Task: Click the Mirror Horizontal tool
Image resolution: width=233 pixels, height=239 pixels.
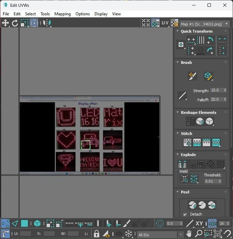Action: pyautogui.click(x=47, y=23)
